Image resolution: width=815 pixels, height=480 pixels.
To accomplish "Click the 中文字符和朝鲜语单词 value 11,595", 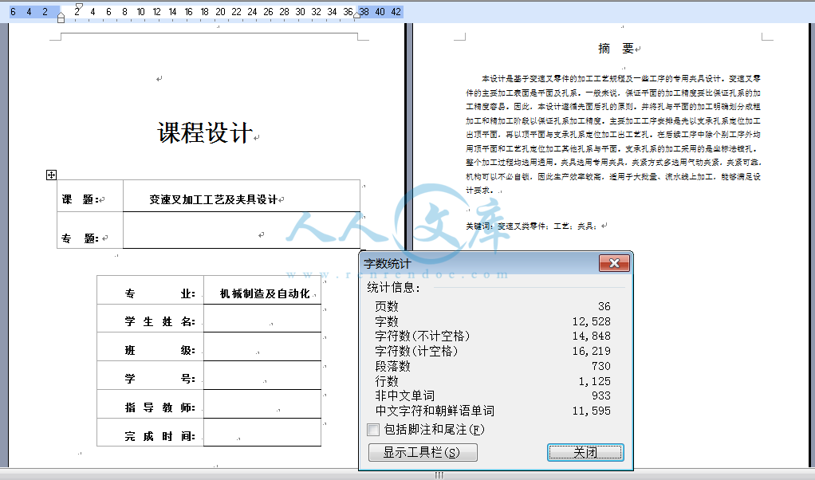I will pyautogui.click(x=592, y=411).
